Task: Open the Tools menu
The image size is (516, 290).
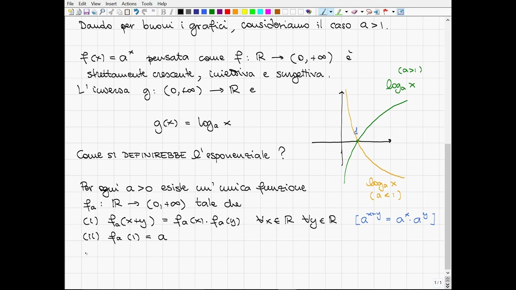Action: click(x=147, y=4)
